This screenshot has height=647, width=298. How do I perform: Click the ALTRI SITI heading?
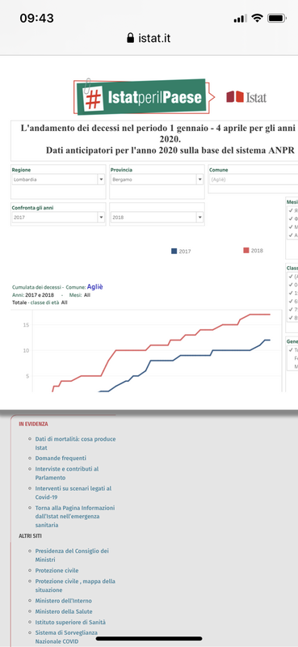click(30, 536)
